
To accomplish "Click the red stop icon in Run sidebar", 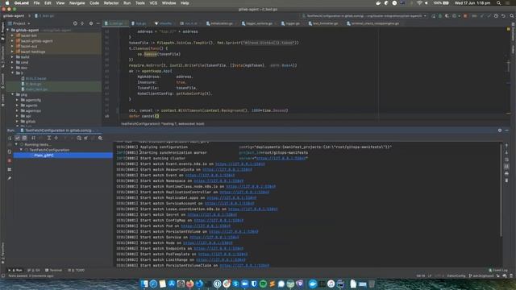I will click(10, 160).
